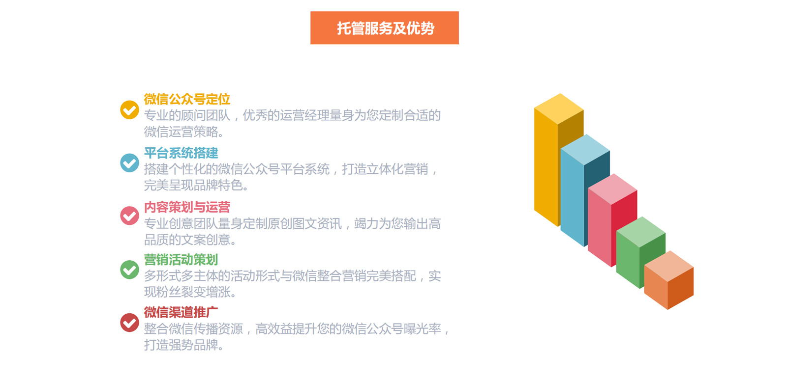This screenshot has height=380, width=787.
Task: Click the small orange cube in the chart
Action: coord(668,280)
